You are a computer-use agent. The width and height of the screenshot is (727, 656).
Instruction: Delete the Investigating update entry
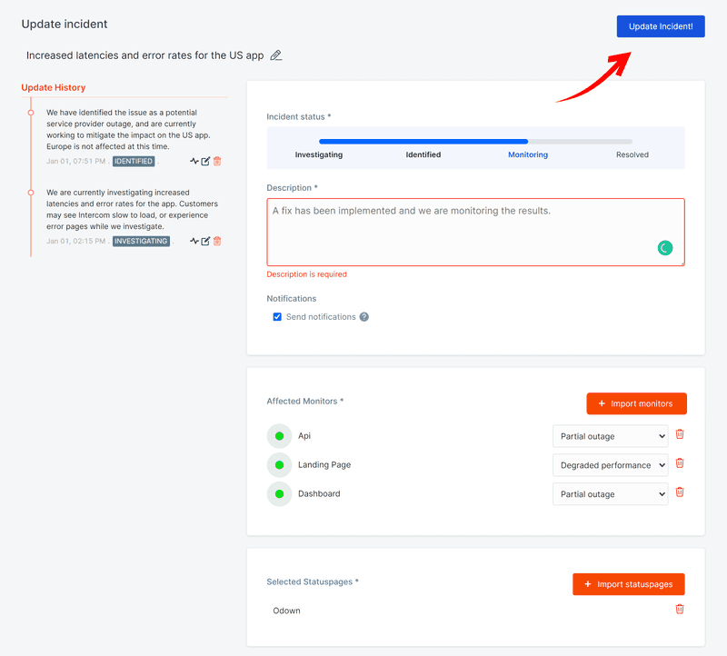(216, 241)
